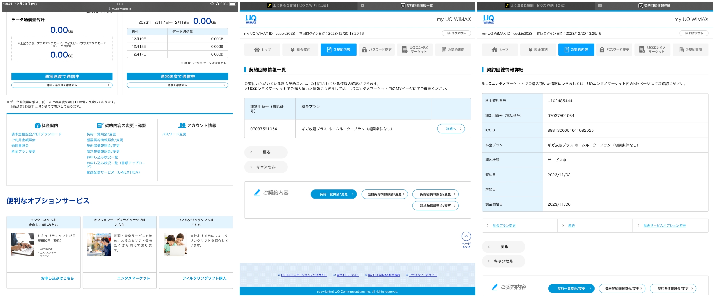Open UQコミュニケーションズ公式サイト footer link
Image resolution: width=715 pixels, height=297 pixels.
click(x=304, y=275)
